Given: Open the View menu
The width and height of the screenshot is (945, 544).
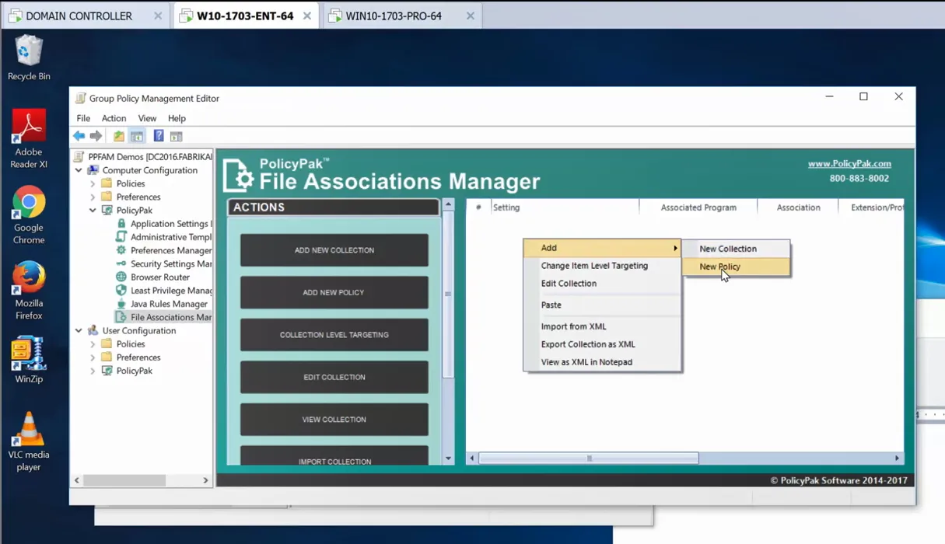Looking at the screenshot, I should click(147, 118).
